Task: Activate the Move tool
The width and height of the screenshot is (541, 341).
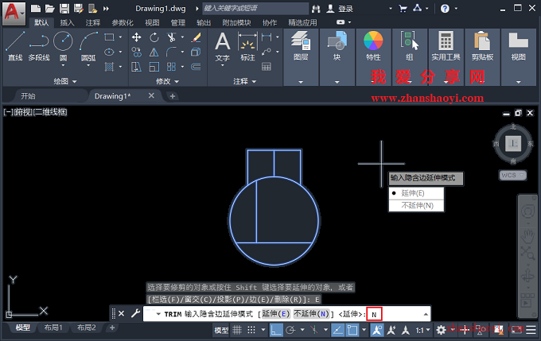Action: [x=137, y=37]
